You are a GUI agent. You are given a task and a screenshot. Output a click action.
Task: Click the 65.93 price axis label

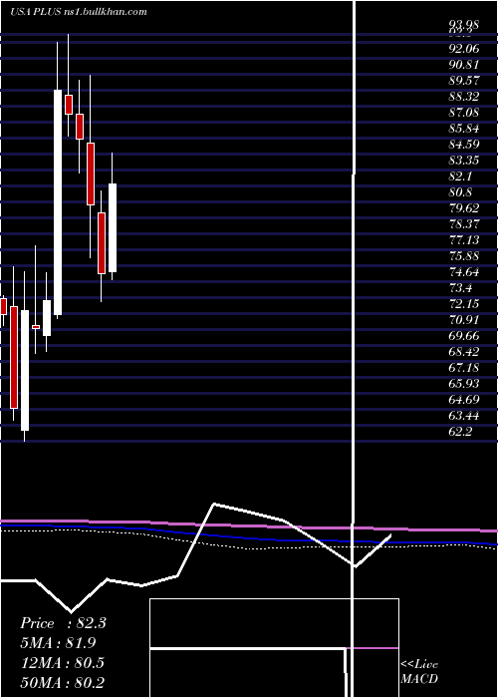(464, 384)
